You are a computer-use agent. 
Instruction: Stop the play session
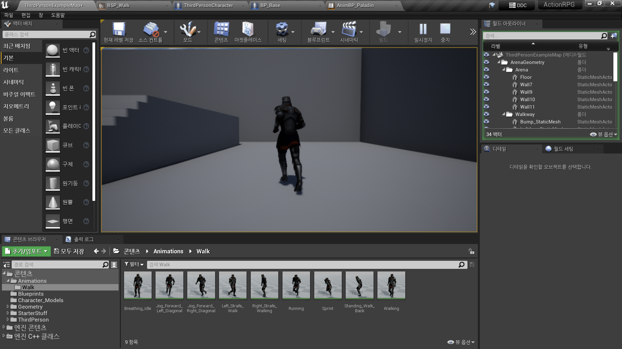(445, 29)
